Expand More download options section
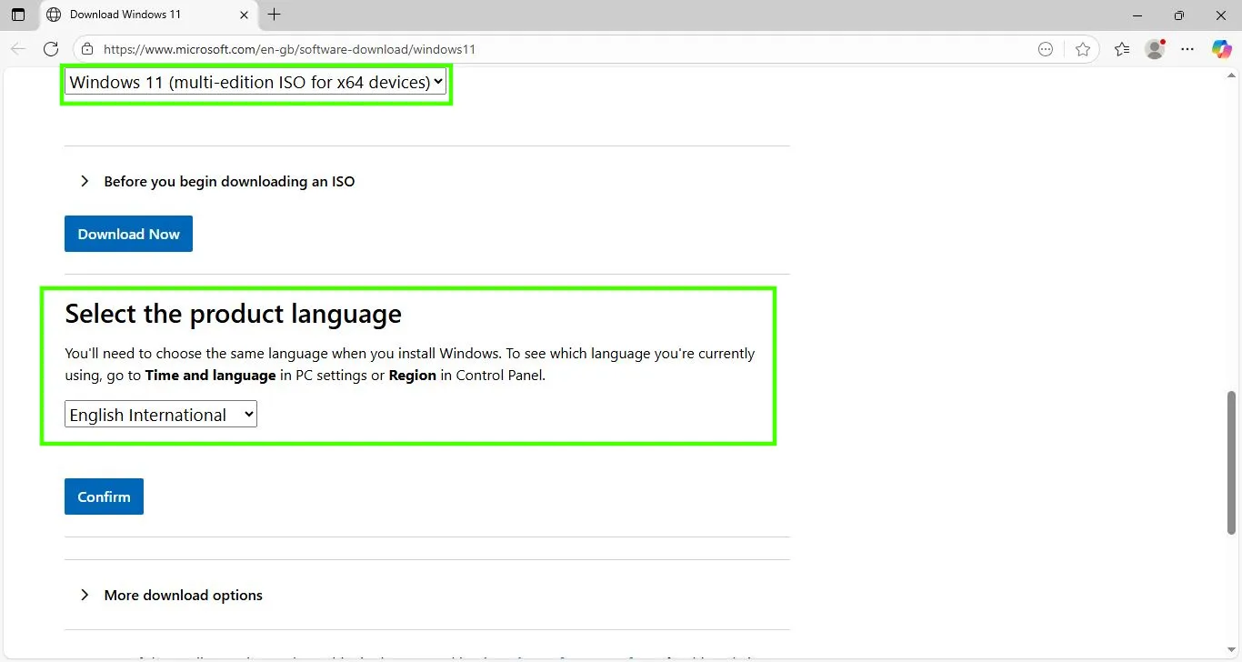The height and width of the screenshot is (662, 1242). click(183, 595)
